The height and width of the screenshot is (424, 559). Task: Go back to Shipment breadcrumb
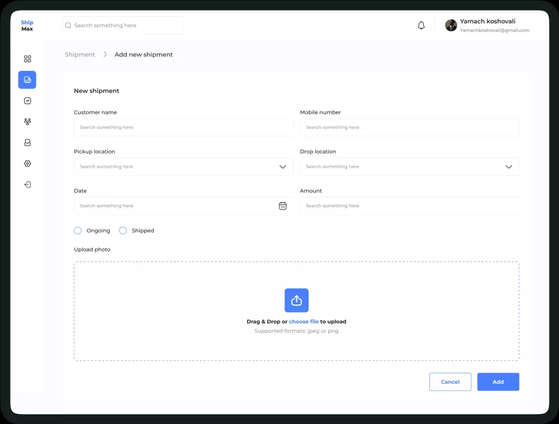(x=80, y=55)
